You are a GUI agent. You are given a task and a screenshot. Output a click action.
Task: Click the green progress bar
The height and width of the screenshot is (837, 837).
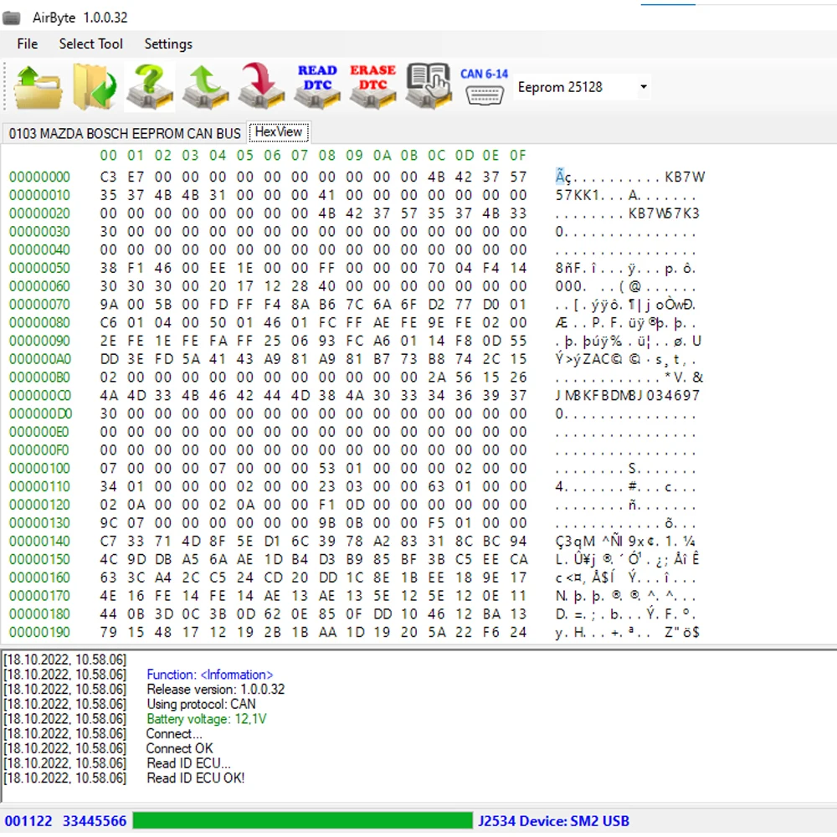pyautogui.click(x=302, y=821)
